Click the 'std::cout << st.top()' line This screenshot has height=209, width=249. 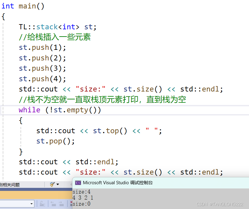pyautogui.click(x=99, y=131)
